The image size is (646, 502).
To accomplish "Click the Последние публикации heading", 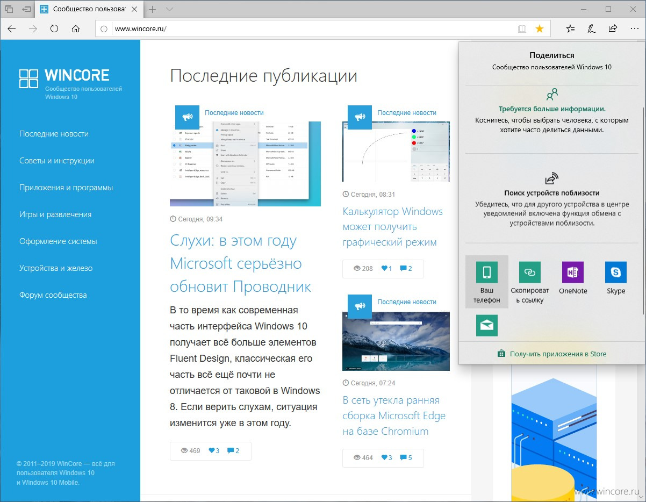I will [263, 76].
